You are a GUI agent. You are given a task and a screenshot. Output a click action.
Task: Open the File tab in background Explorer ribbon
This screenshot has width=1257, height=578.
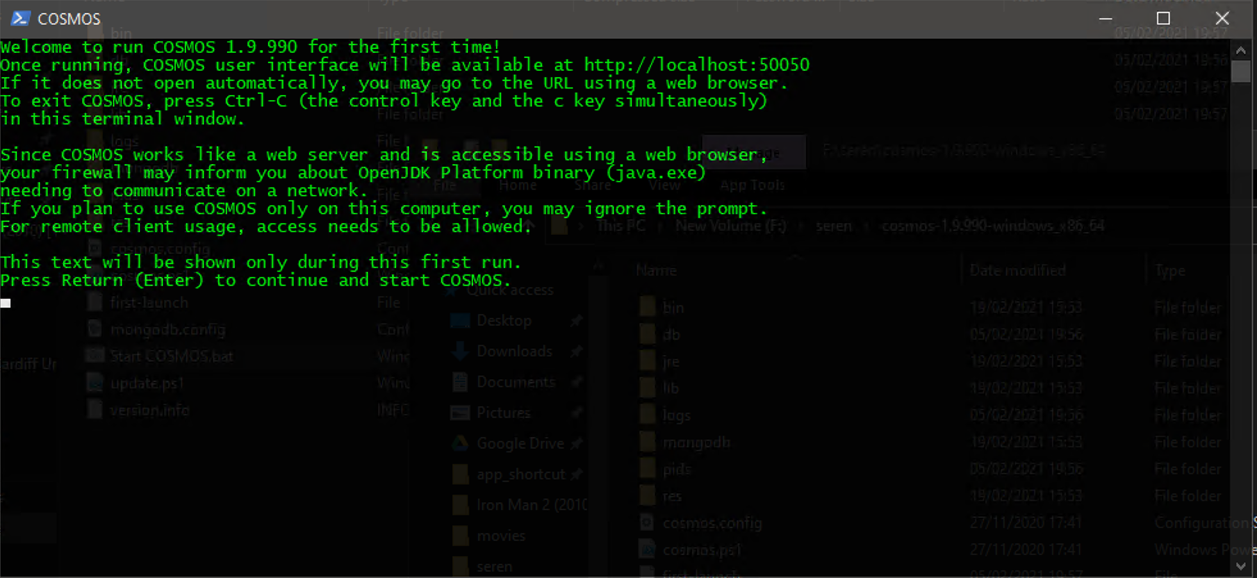pyautogui.click(x=445, y=185)
